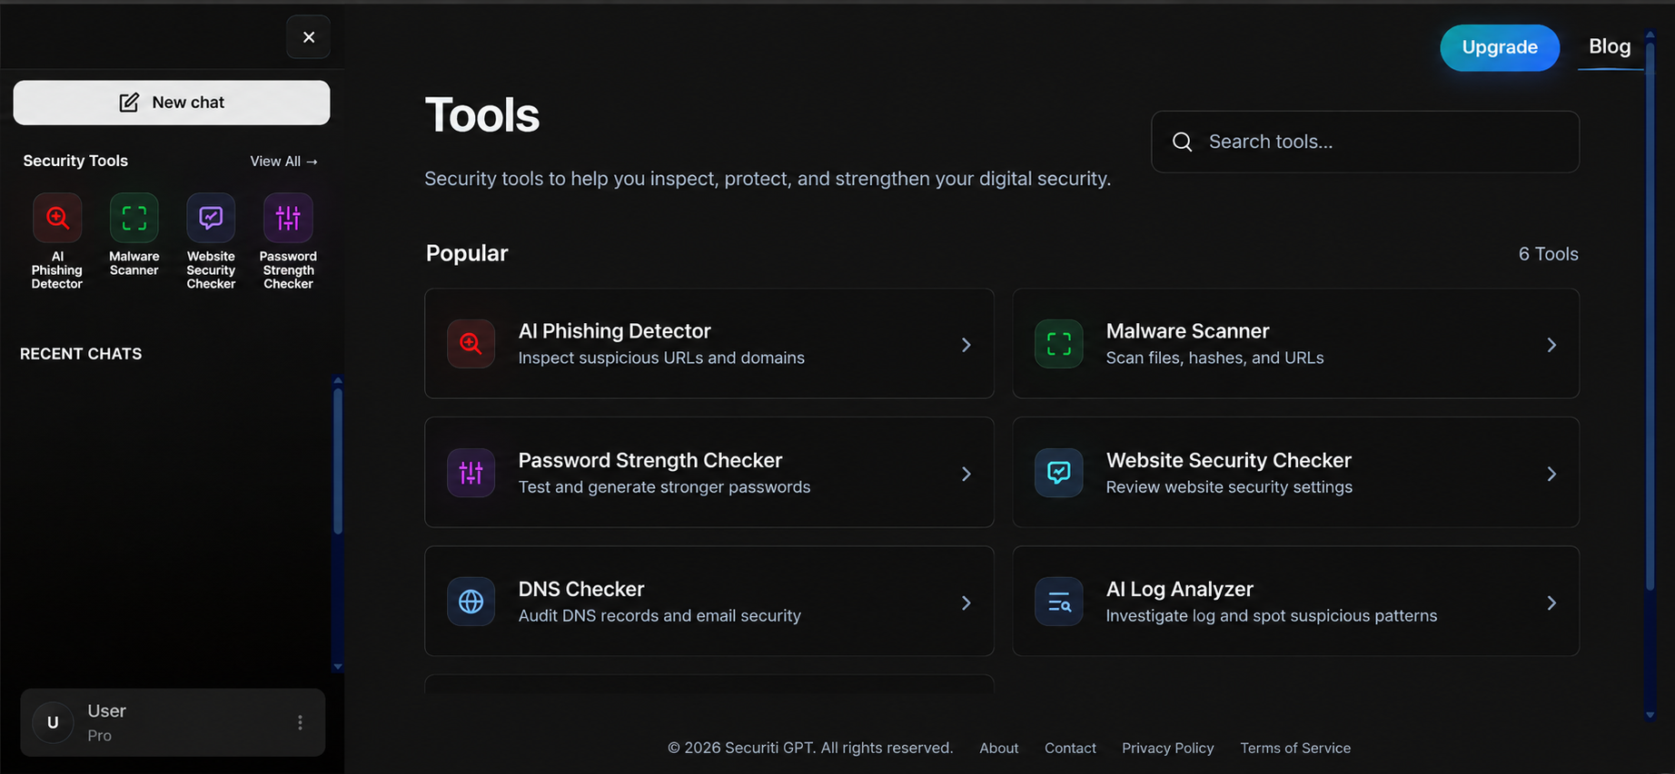Expand AI Log Analyzer with its chevron

1551,603
